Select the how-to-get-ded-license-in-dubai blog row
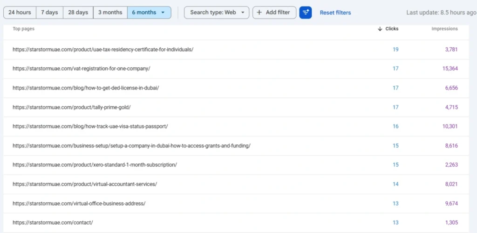 point(86,88)
